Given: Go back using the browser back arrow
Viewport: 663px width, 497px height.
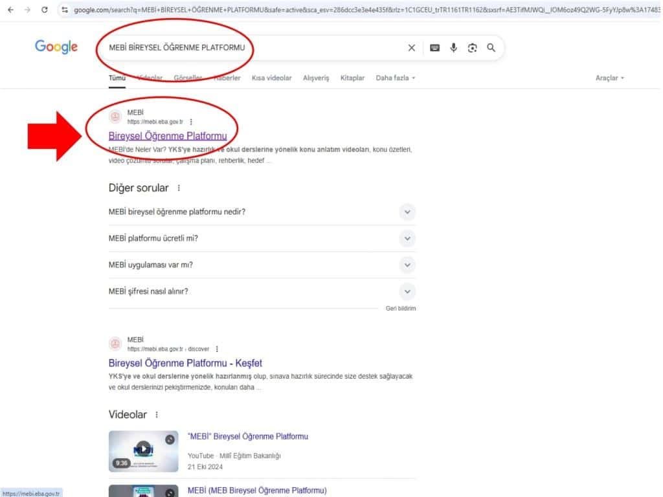Looking at the screenshot, I should click(10, 10).
